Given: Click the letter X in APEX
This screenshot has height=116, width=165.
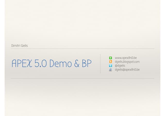Looking at the screenshot, I should point(29,63).
